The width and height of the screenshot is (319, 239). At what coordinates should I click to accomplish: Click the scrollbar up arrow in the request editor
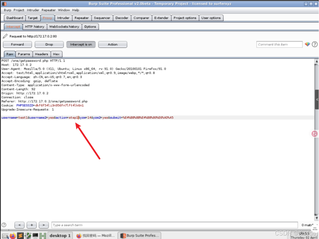tap(317, 61)
